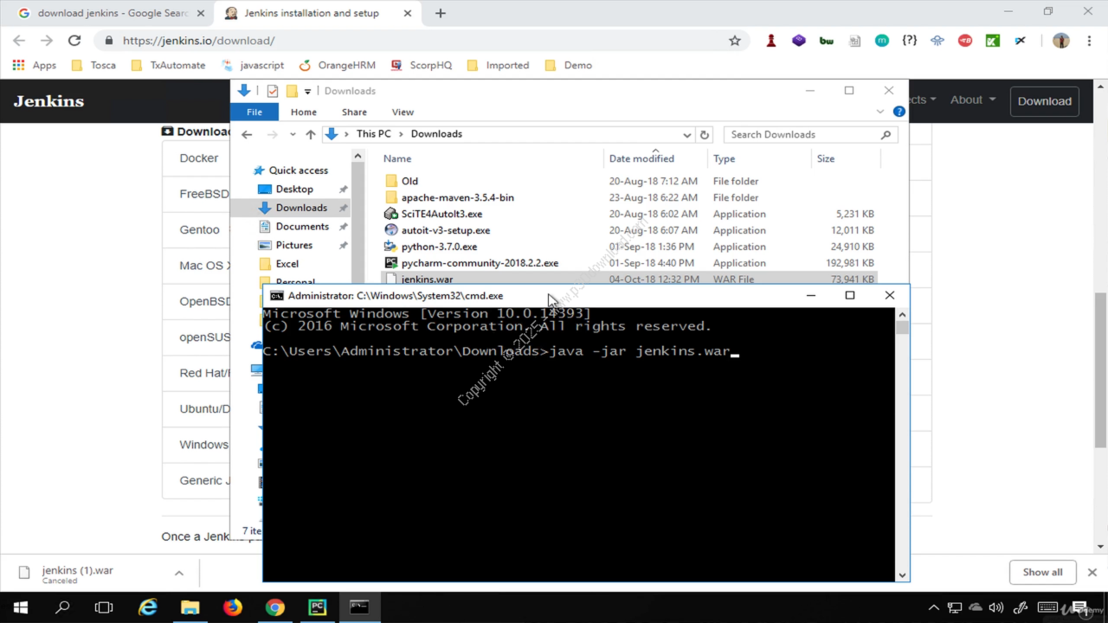Click the Chrome profile avatar
The image size is (1108, 623).
[1061, 41]
